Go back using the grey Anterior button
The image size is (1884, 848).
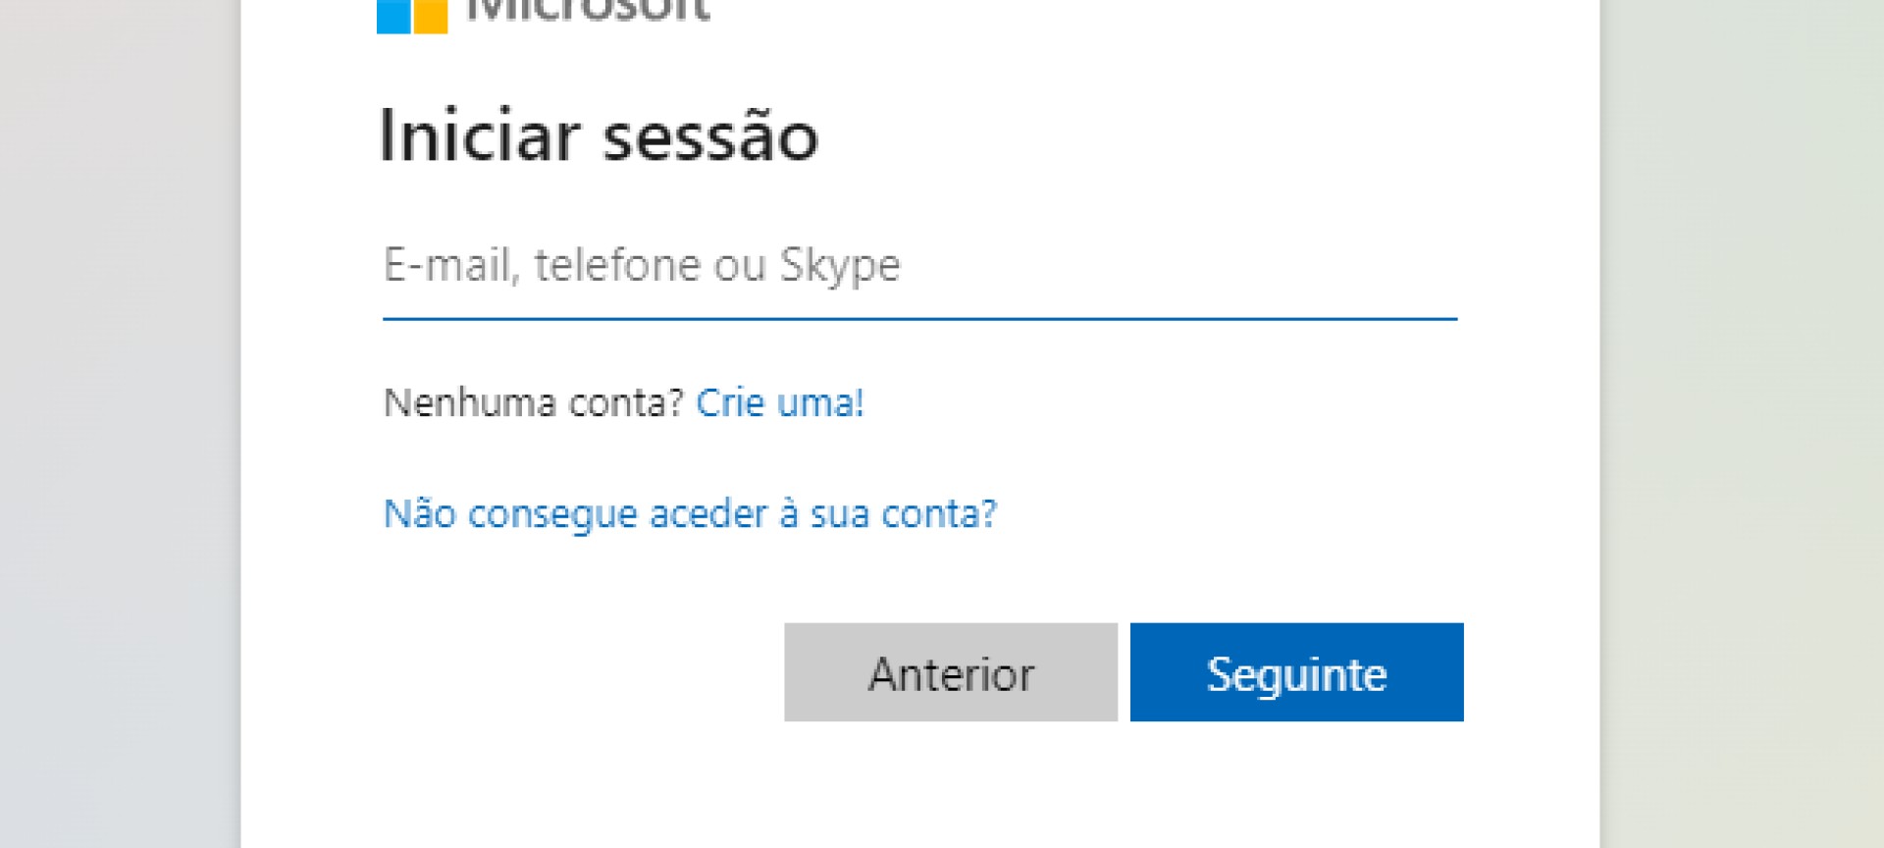coord(951,672)
